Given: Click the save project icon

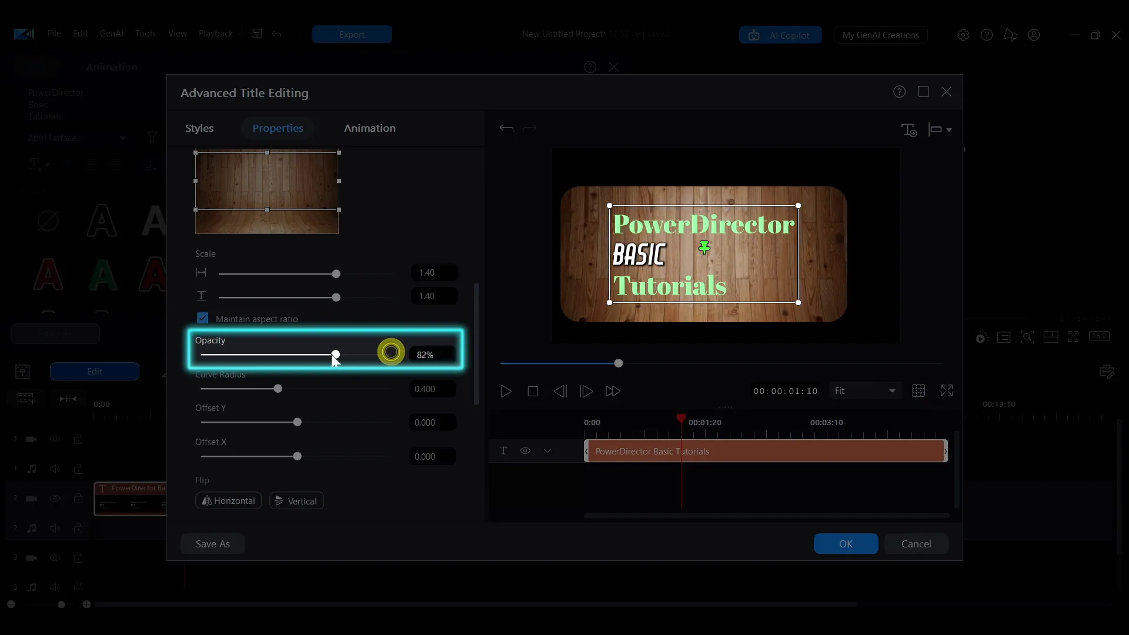Looking at the screenshot, I should [x=256, y=34].
